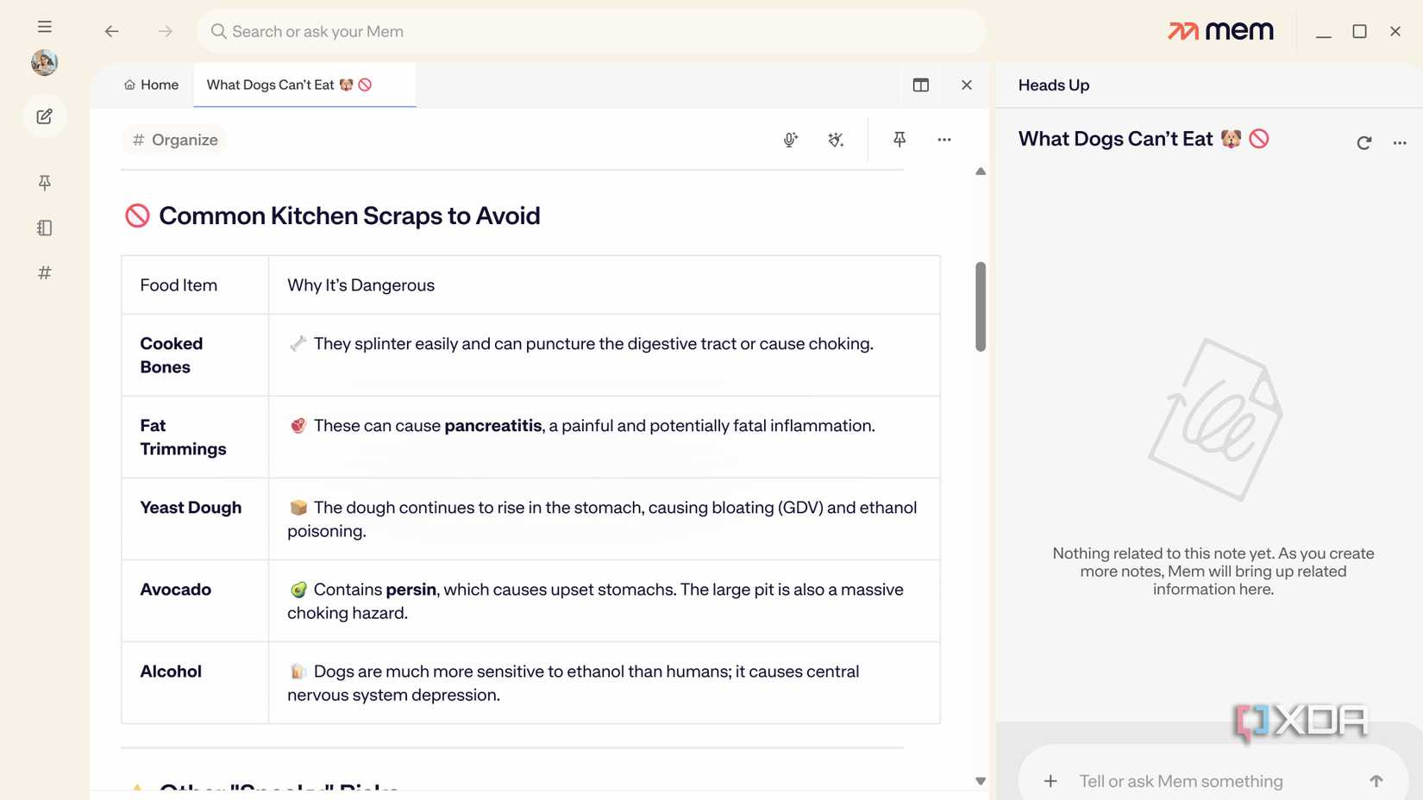Screen dimensions: 1423x800
Task: Select the What Dogs Can't Eat tab
Action: coord(304,84)
